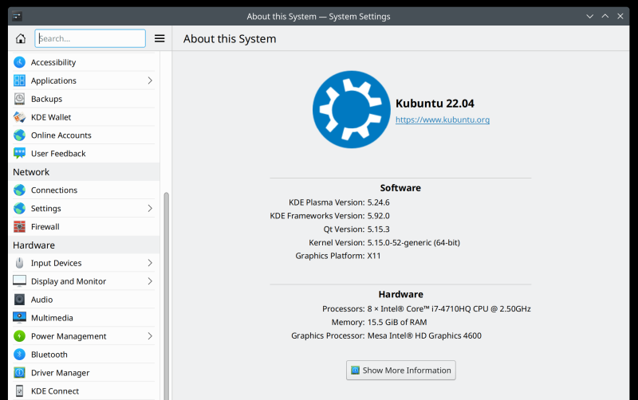Open the hamburger menu beside search

tap(159, 38)
